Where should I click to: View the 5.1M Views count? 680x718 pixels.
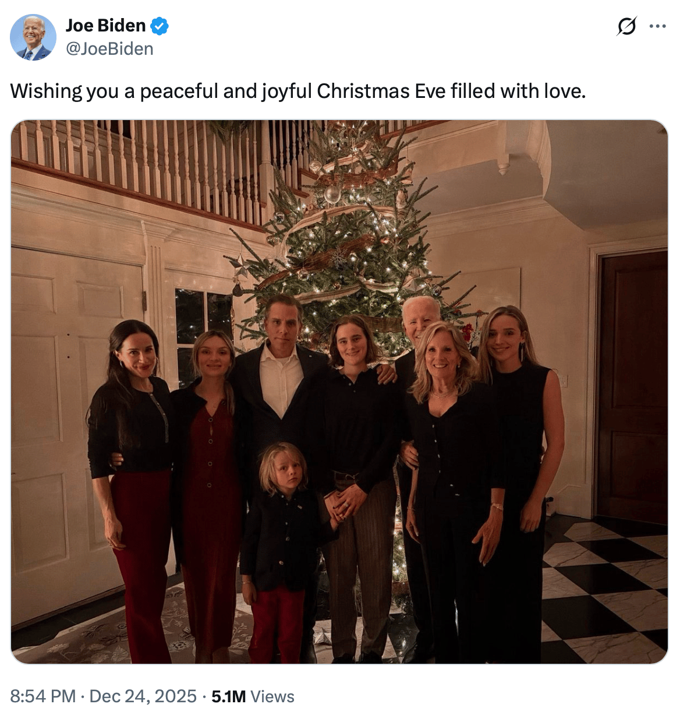(228, 696)
